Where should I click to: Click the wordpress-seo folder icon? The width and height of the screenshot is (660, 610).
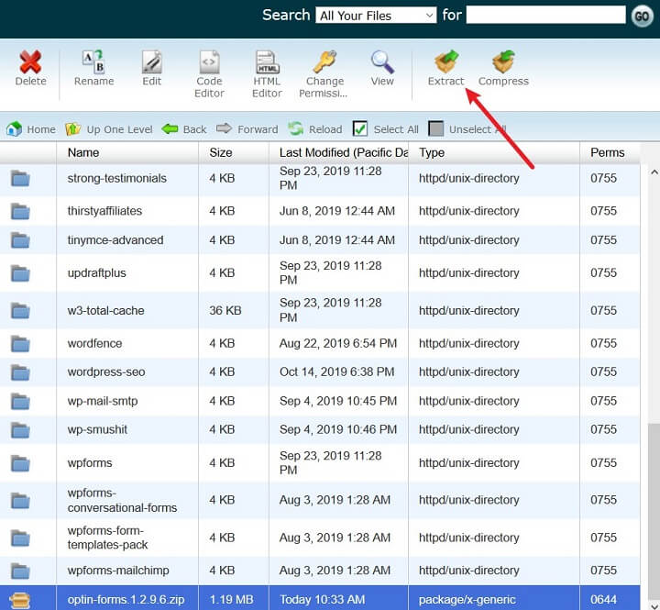(x=20, y=372)
